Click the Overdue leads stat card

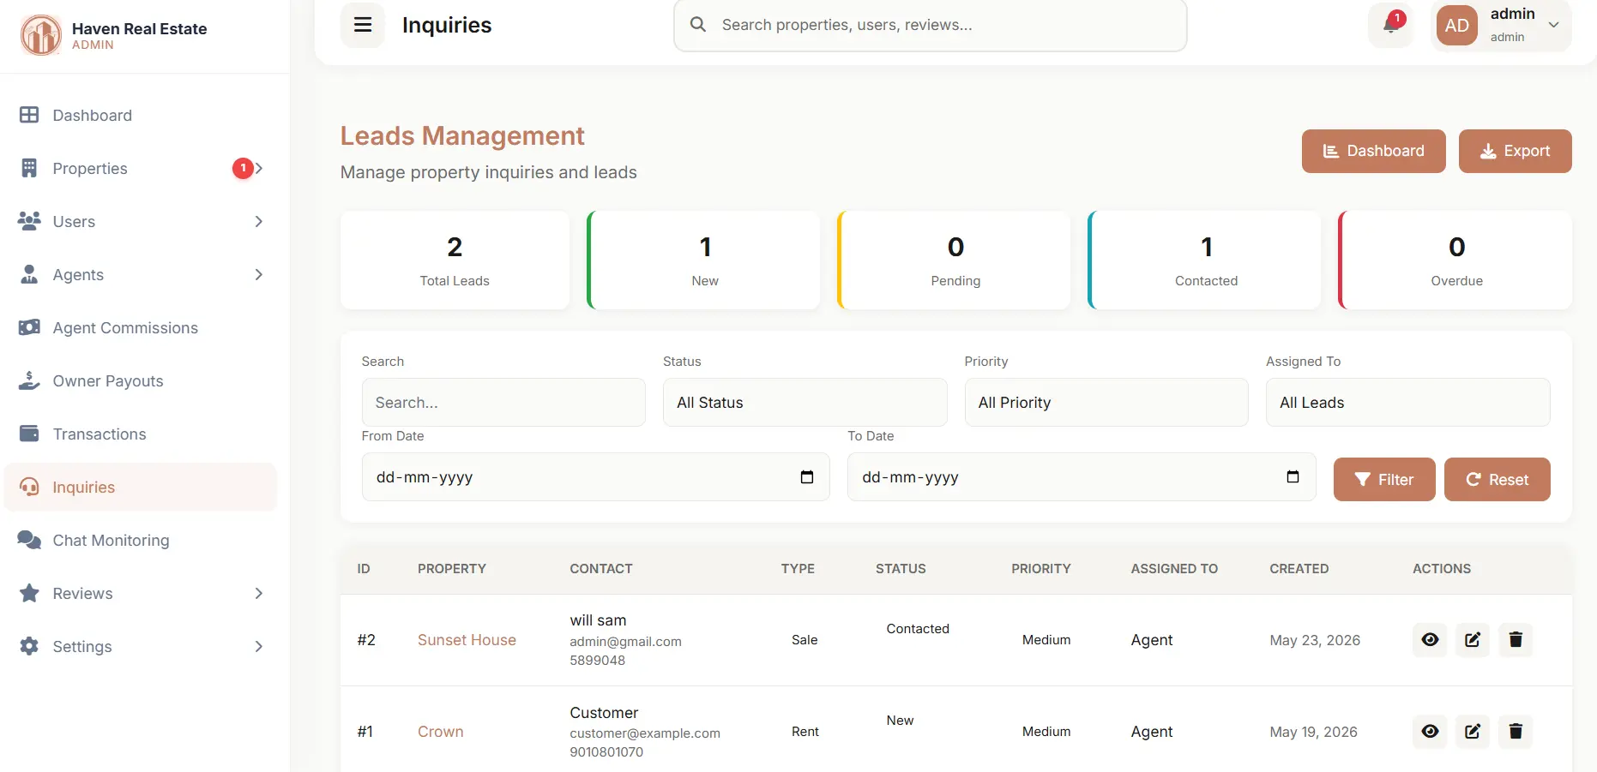[x=1455, y=260]
